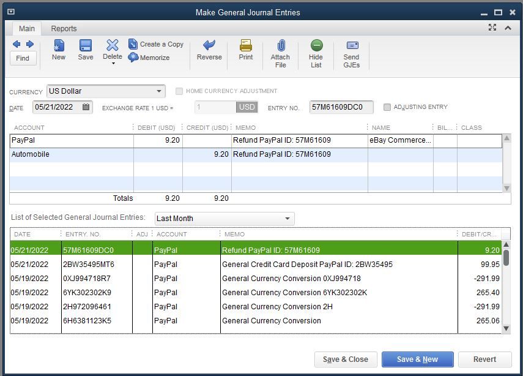Open the Currency dropdown

coord(159,91)
